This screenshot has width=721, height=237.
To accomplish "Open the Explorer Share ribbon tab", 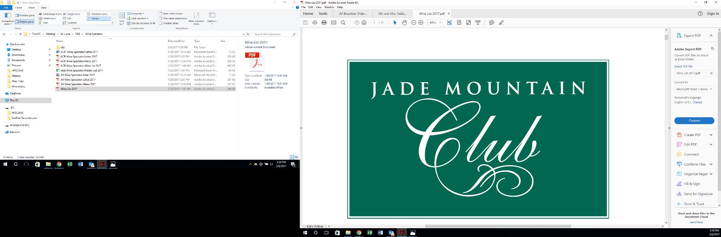I will (x=31, y=8).
